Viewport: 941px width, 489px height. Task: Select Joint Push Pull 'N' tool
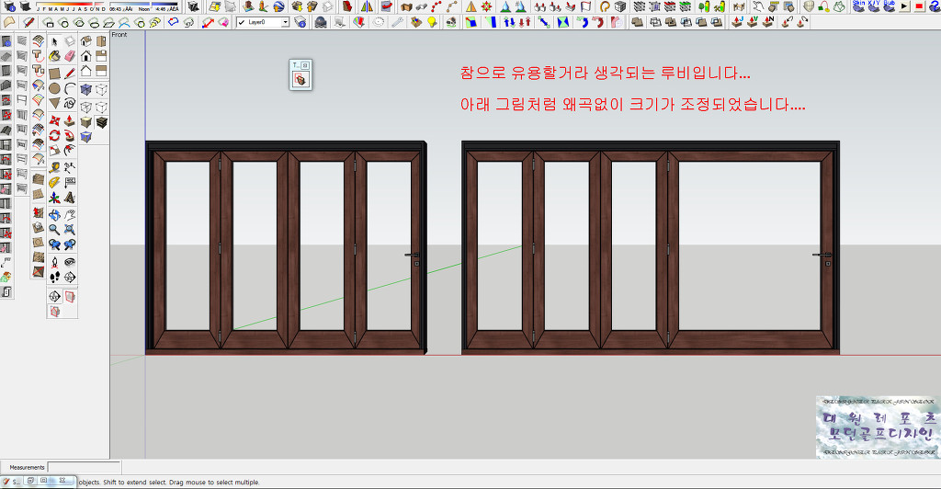pos(768,22)
